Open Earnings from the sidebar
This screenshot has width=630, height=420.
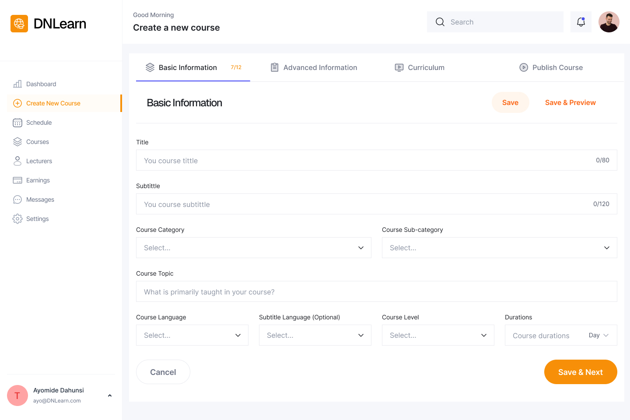coord(64,180)
